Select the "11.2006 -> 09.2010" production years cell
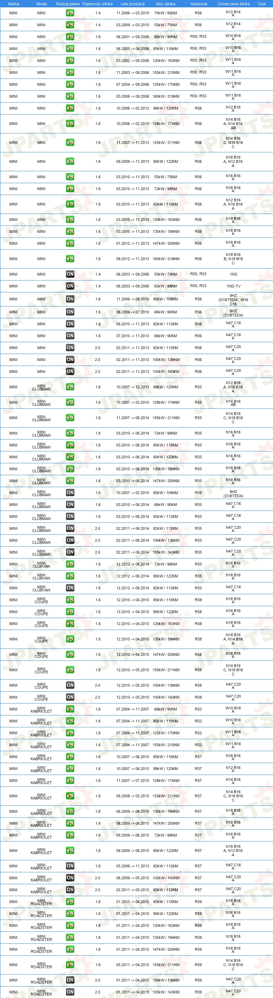This screenshot has height=998, width=273. (x=132, y=299)
